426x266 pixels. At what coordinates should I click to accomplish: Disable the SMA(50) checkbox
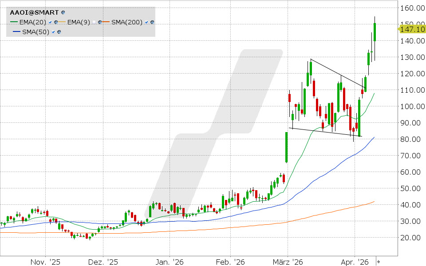53,32
